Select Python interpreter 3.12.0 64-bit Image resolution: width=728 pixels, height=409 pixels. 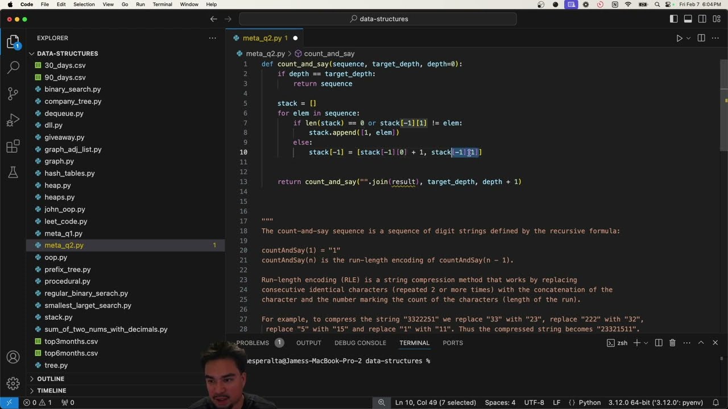pos(656,402)
